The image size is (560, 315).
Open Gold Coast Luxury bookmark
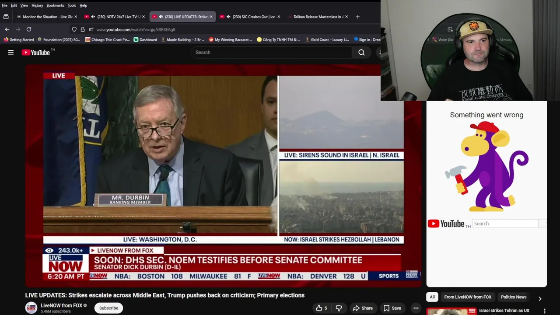(327, 39)
